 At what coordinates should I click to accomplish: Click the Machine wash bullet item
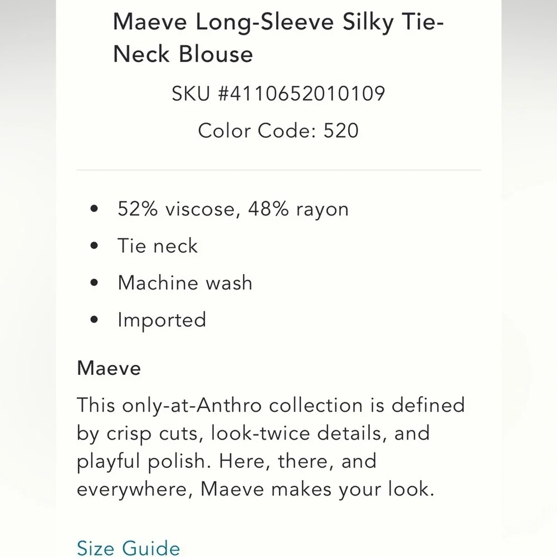(185, 283)
